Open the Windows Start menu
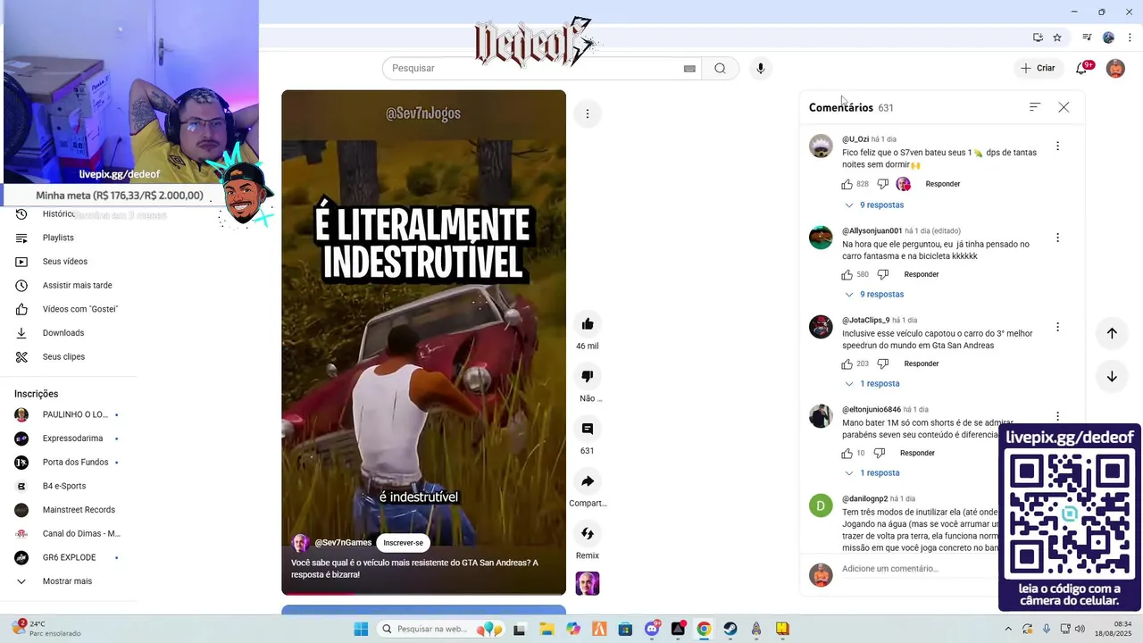1143x643 pixels. [x=361, y=629]
